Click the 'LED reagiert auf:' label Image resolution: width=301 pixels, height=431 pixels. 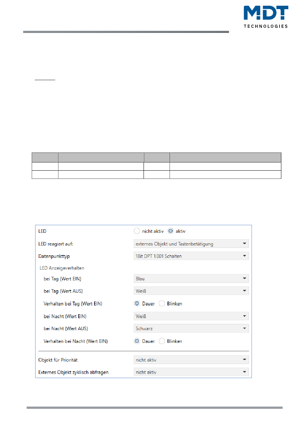56,244
